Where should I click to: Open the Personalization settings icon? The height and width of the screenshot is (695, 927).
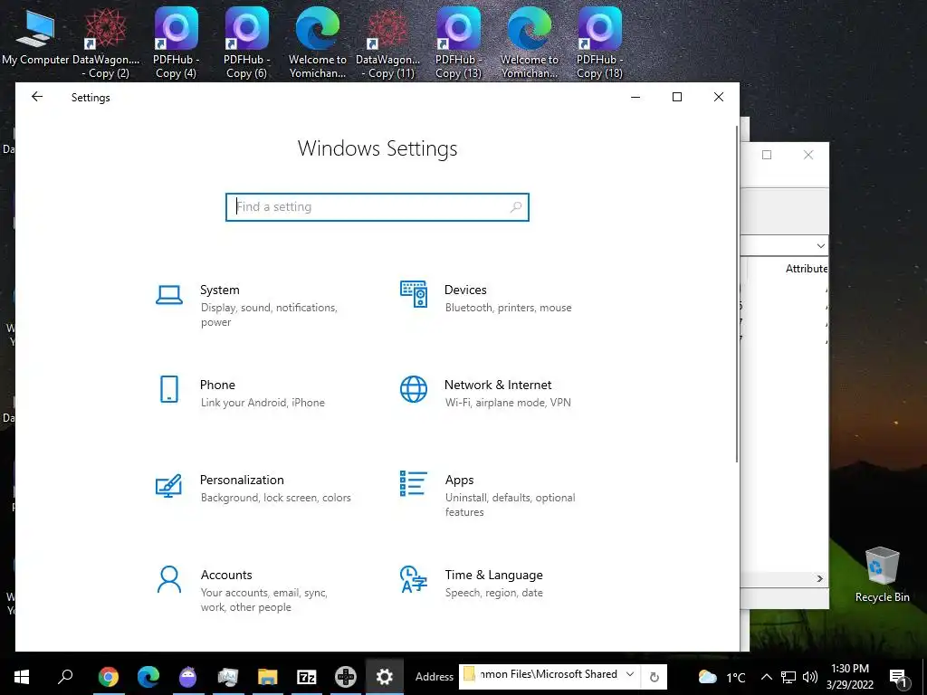[168, 485]
